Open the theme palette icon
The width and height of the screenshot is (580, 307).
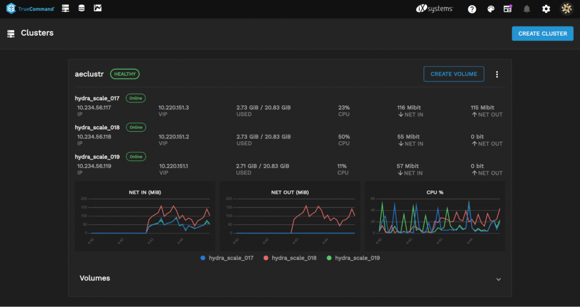(x=491, y=9)
